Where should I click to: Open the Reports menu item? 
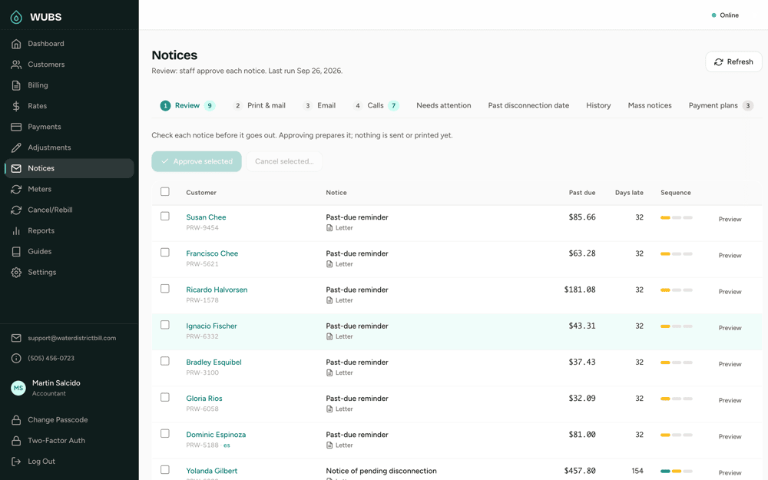tap(68, 230)
